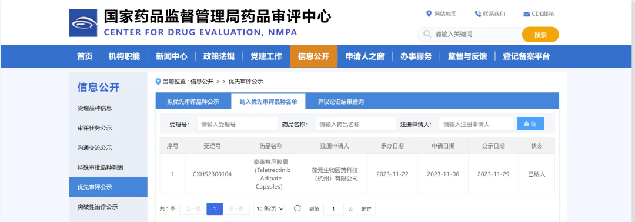This screenshot has width=635, height=222.
Task: Click the blue 查询 button
Action: click(x=530, y=124)
